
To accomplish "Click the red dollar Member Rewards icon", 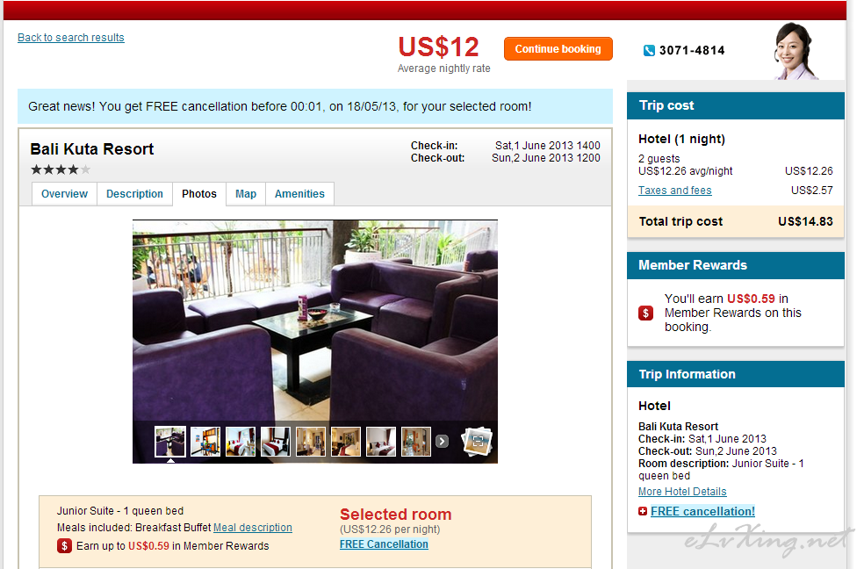I will click(x=645, y=313).
